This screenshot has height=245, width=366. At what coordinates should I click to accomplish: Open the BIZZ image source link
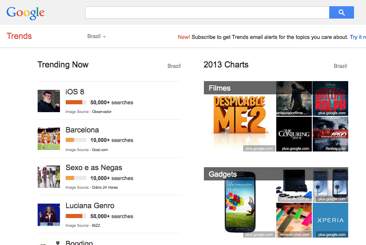click(96, 226)
